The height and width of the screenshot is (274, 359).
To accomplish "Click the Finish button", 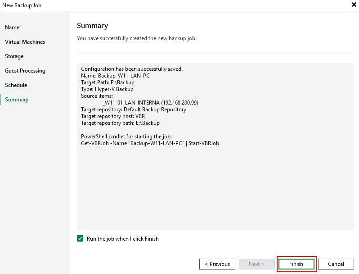I will [296, 264].
